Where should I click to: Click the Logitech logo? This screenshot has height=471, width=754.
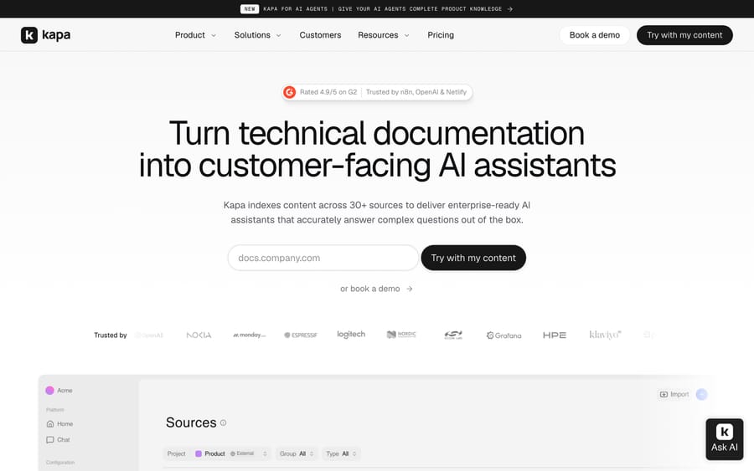click(351, 334)
